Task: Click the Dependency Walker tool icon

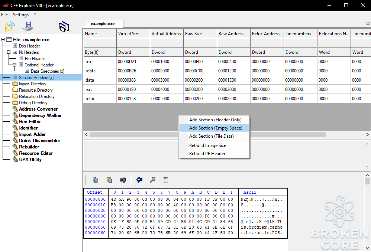Action: click(15, 115)
